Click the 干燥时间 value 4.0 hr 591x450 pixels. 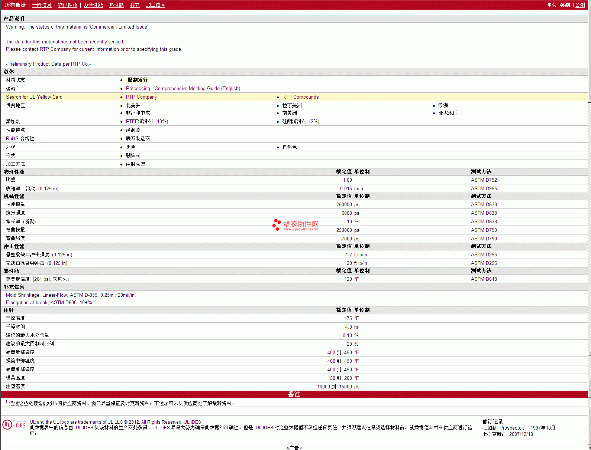352,327
